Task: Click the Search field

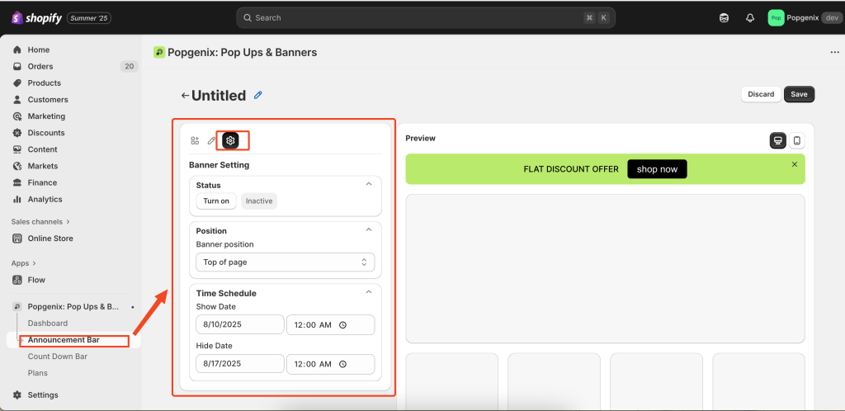Action: [x=426, y=18]
